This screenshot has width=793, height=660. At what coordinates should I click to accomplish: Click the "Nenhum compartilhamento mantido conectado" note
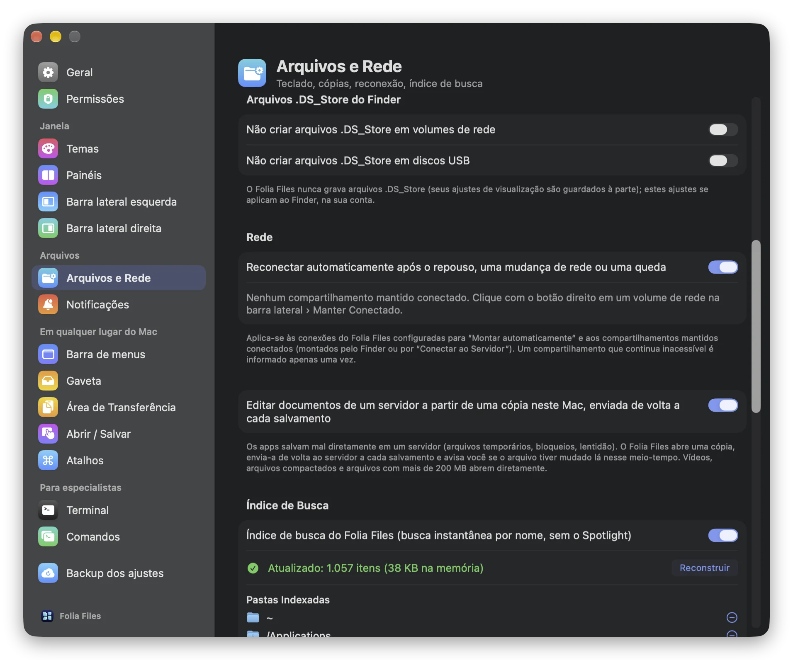483,304
